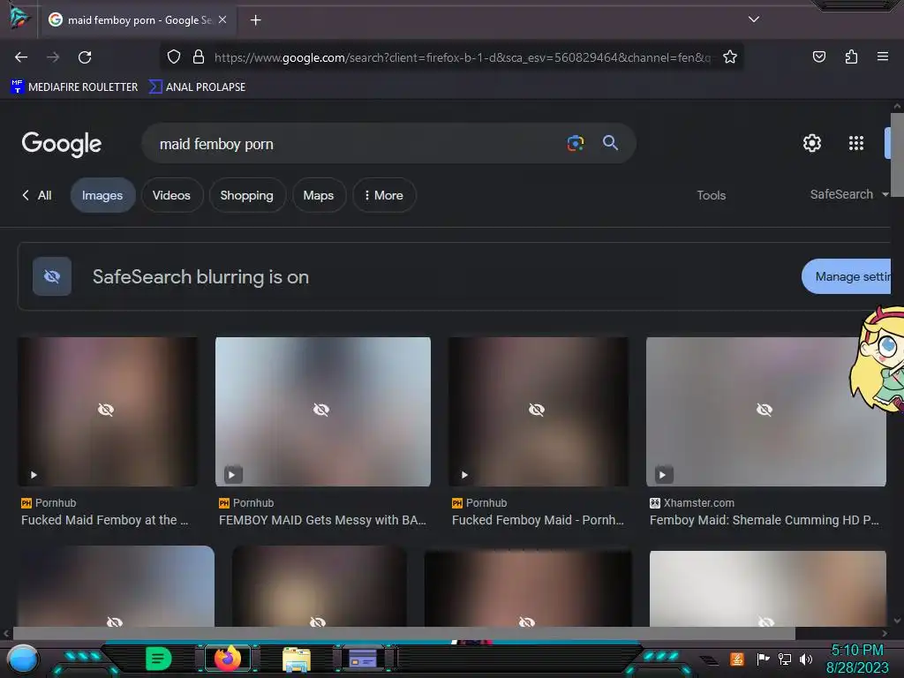Open the Xhamster.com source link
The image size is (904, 678).
[x=692, y=502]
